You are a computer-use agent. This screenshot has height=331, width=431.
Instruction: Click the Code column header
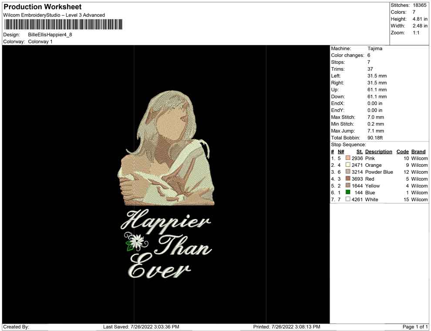click(402, 152)
